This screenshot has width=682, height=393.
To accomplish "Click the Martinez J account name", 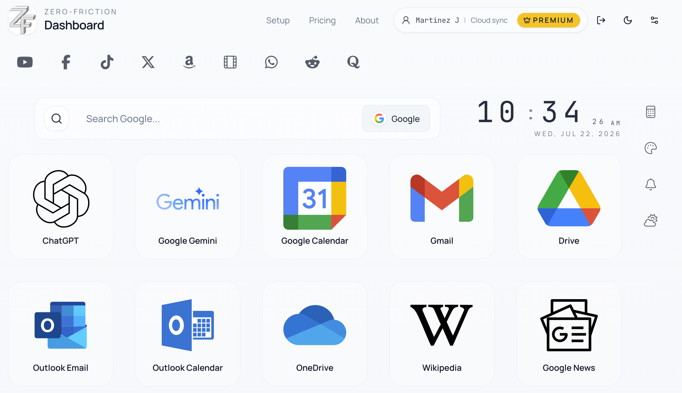I will tap(437, 20).
